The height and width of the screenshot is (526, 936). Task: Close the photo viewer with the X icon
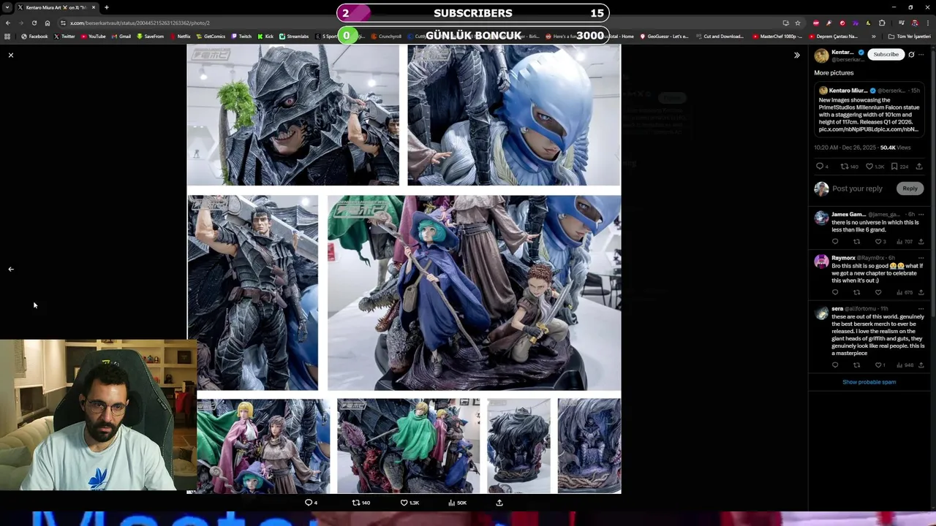tap(11, 55)
